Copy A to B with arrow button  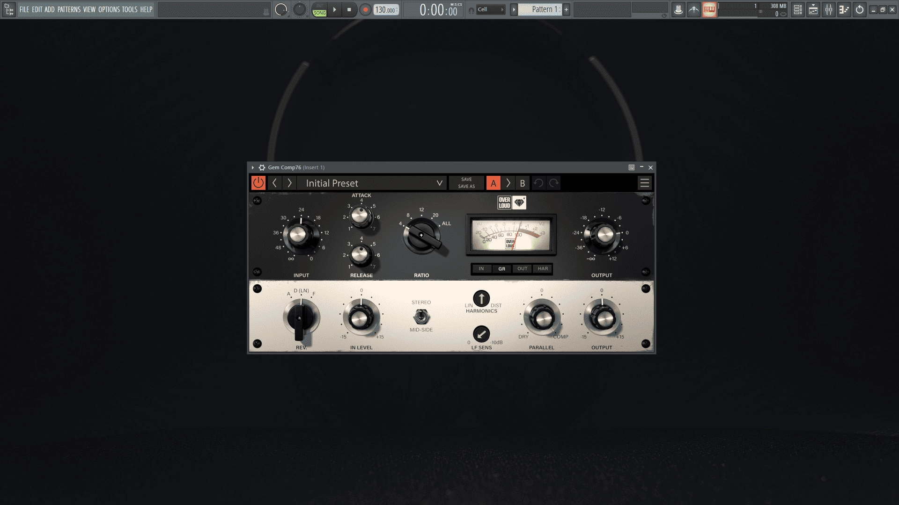[x=508, y=183]
